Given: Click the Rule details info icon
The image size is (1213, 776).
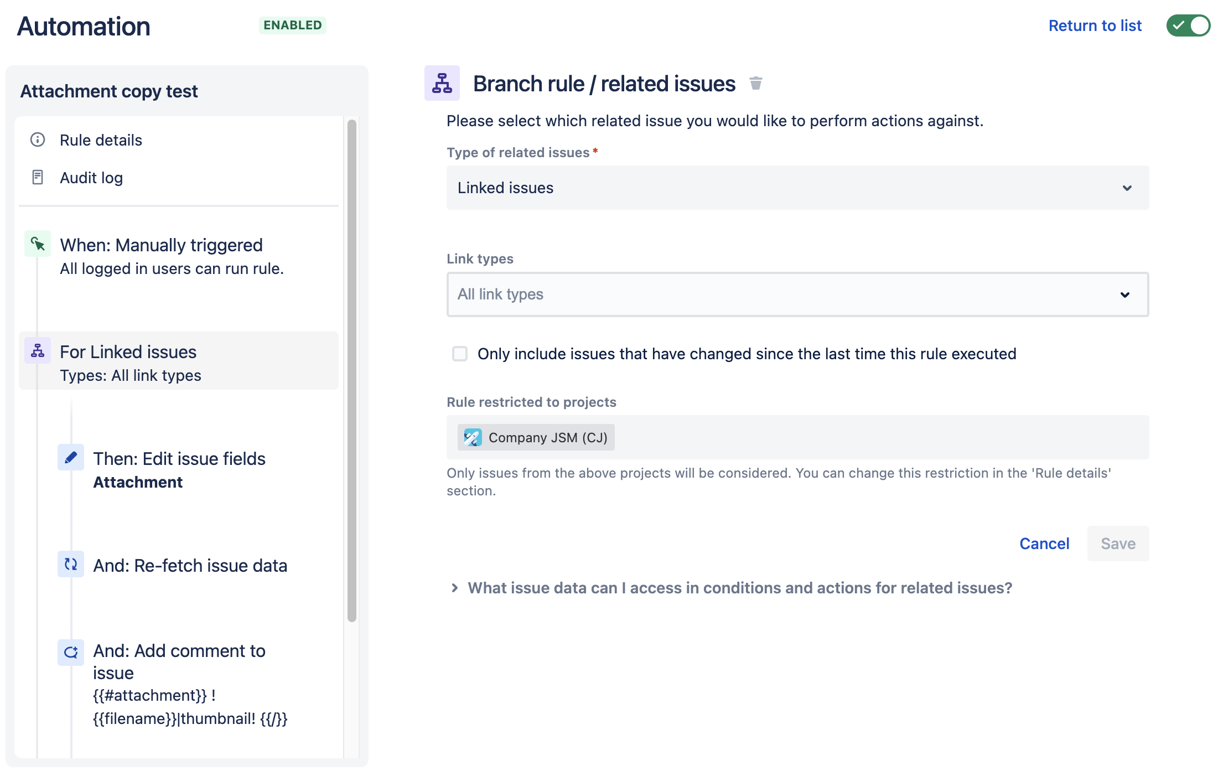Looking at the screenshot, I should point(37,140).
